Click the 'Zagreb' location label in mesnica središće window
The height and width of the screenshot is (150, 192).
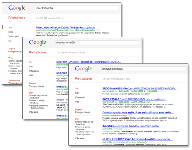point(33,83)
